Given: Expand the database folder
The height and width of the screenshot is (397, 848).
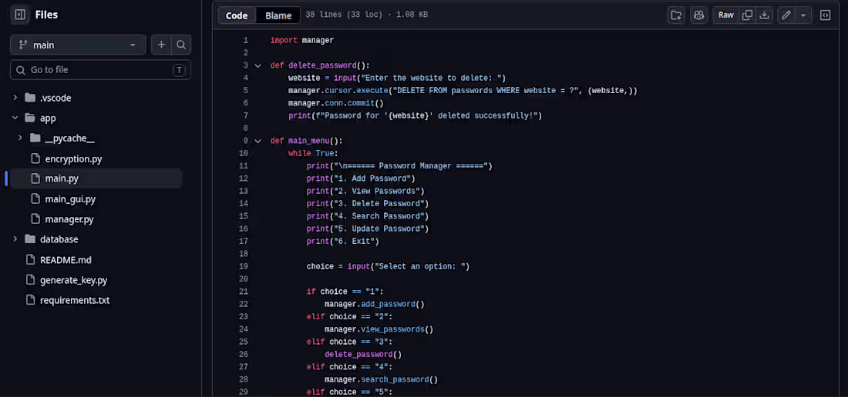Looking at the screenshot, I should [x=15, y=239].
